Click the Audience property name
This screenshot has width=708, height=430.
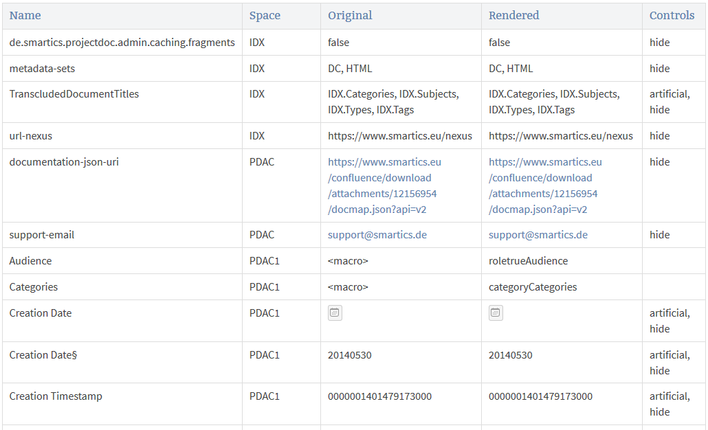click(30, 261)
